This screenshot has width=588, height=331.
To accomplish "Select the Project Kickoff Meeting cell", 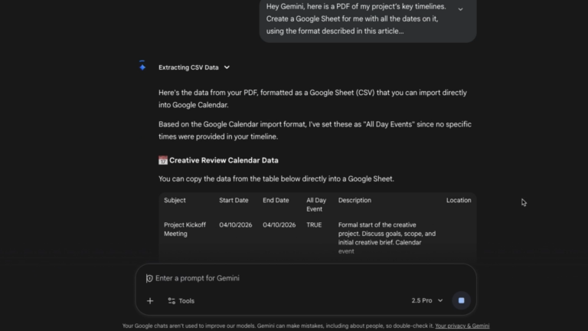I will coord(181,229).
